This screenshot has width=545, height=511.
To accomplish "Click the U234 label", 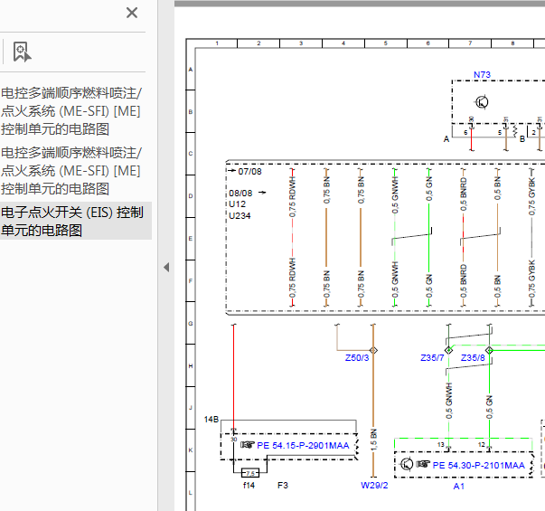I will 240,215.
